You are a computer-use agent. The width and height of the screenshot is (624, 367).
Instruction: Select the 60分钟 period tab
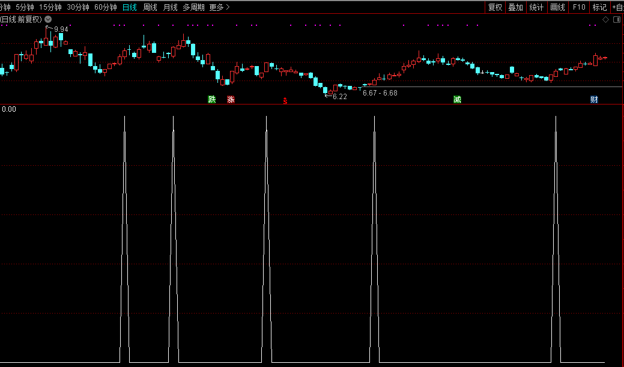tap(105, 7)
